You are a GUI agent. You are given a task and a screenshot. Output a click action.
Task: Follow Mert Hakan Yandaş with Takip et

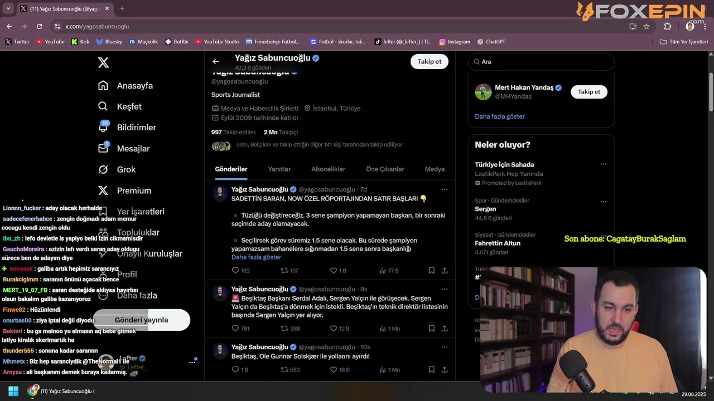point(589,92)
